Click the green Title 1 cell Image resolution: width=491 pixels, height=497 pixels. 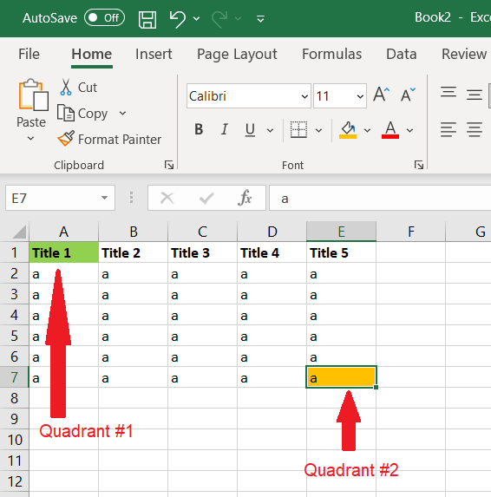click(63, 252)
